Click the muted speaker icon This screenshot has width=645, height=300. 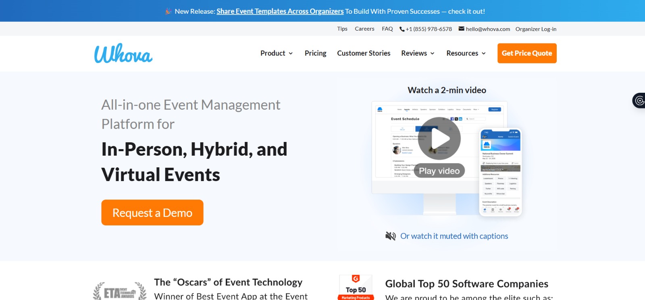390,236
